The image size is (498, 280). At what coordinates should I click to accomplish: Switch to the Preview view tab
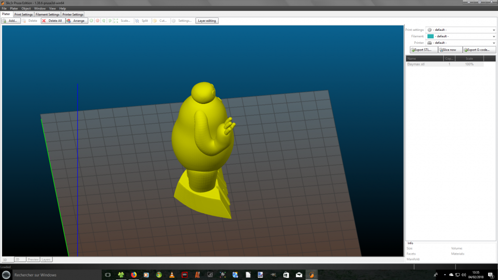[33, 260]
